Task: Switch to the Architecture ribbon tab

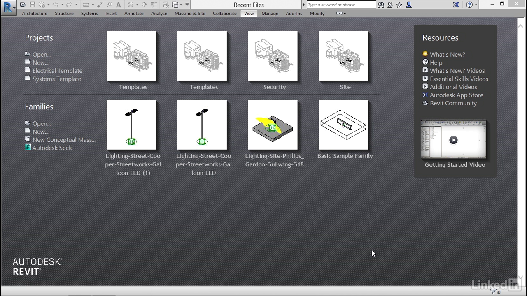Action: click(x=35, y=14)
